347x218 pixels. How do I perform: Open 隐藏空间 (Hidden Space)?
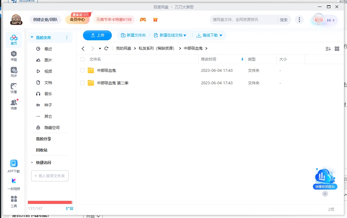[x=51, y=127]
